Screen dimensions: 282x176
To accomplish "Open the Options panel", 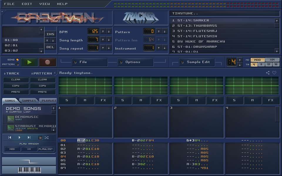I will click(135, 62).
